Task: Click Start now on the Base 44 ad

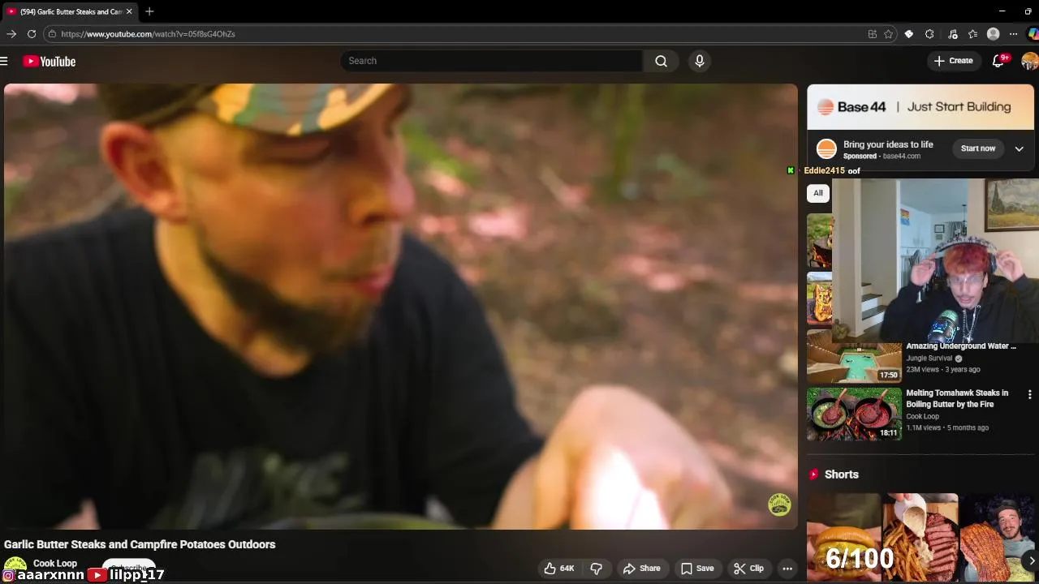Action: [977, 148]
